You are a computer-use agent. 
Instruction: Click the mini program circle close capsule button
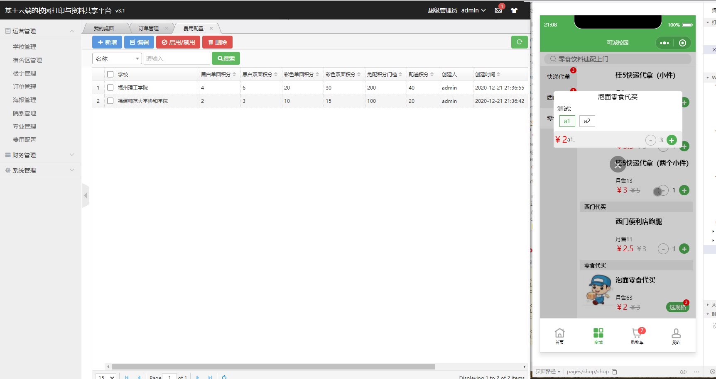[x=682, y=43]
